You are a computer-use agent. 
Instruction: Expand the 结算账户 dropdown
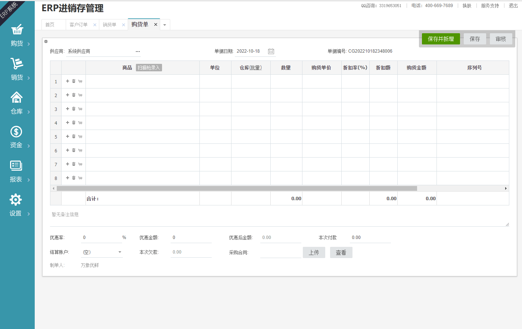point(120,252)
